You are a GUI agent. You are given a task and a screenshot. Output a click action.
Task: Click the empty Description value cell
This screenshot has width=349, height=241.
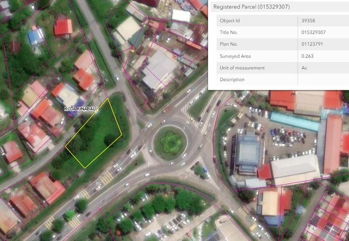pos(323,79)
